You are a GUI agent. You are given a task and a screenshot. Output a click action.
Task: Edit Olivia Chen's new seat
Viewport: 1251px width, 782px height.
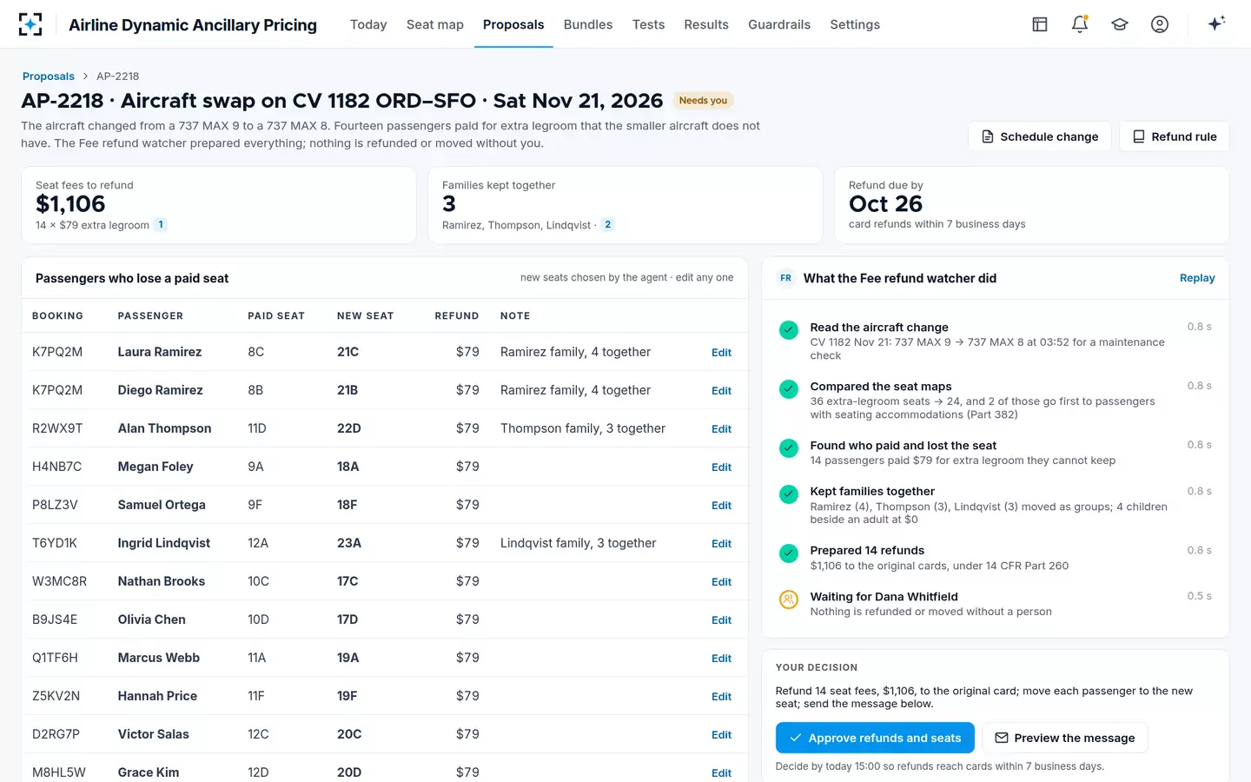pyautogui.click(x=721, y=620)
